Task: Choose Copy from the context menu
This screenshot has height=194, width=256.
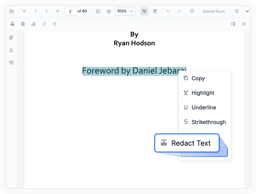Action: [205, 78]
